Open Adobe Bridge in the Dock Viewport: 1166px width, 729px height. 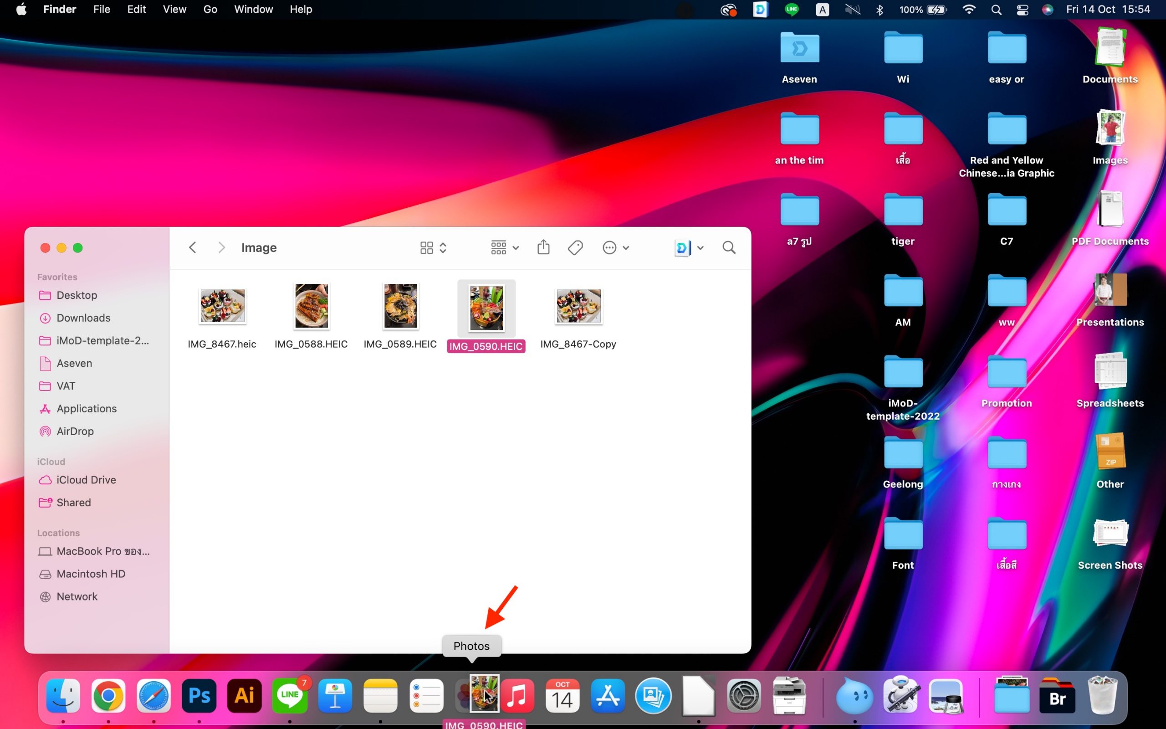[1057, 697]
